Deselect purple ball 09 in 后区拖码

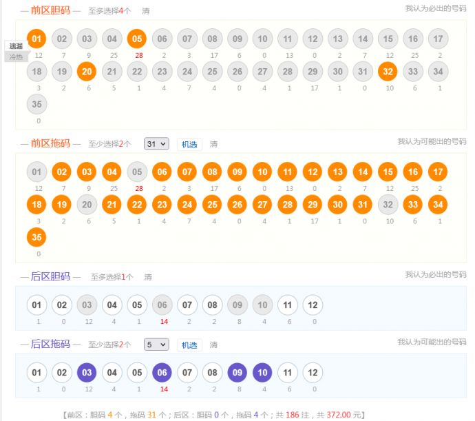[237, 373]
